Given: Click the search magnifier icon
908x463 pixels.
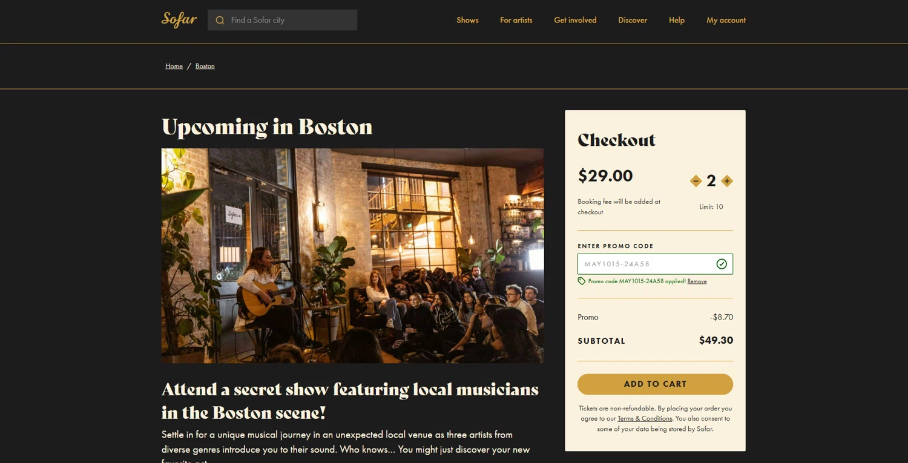Looking at the screenshot, I should click(220, 20).
